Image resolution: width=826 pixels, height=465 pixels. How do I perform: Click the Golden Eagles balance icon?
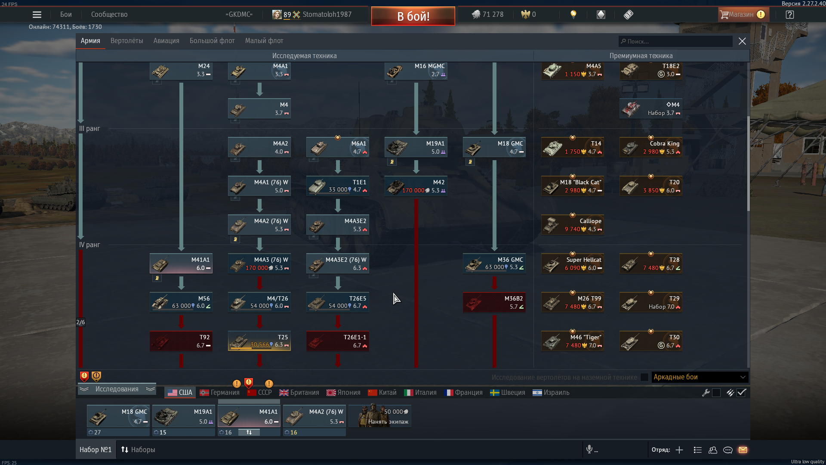525,15
